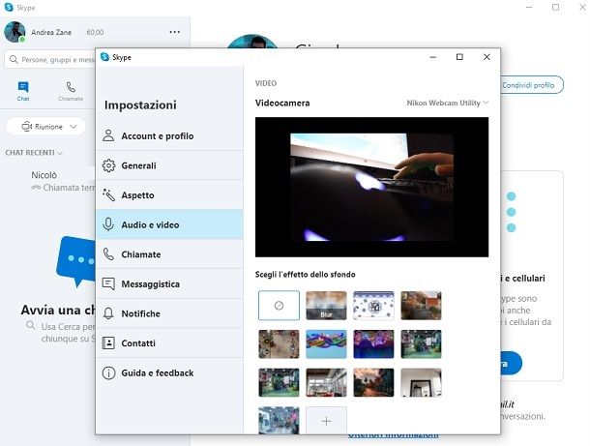Open the three-dots more menu beside Andrea Zane
The image size is (590, 446).
175,32
